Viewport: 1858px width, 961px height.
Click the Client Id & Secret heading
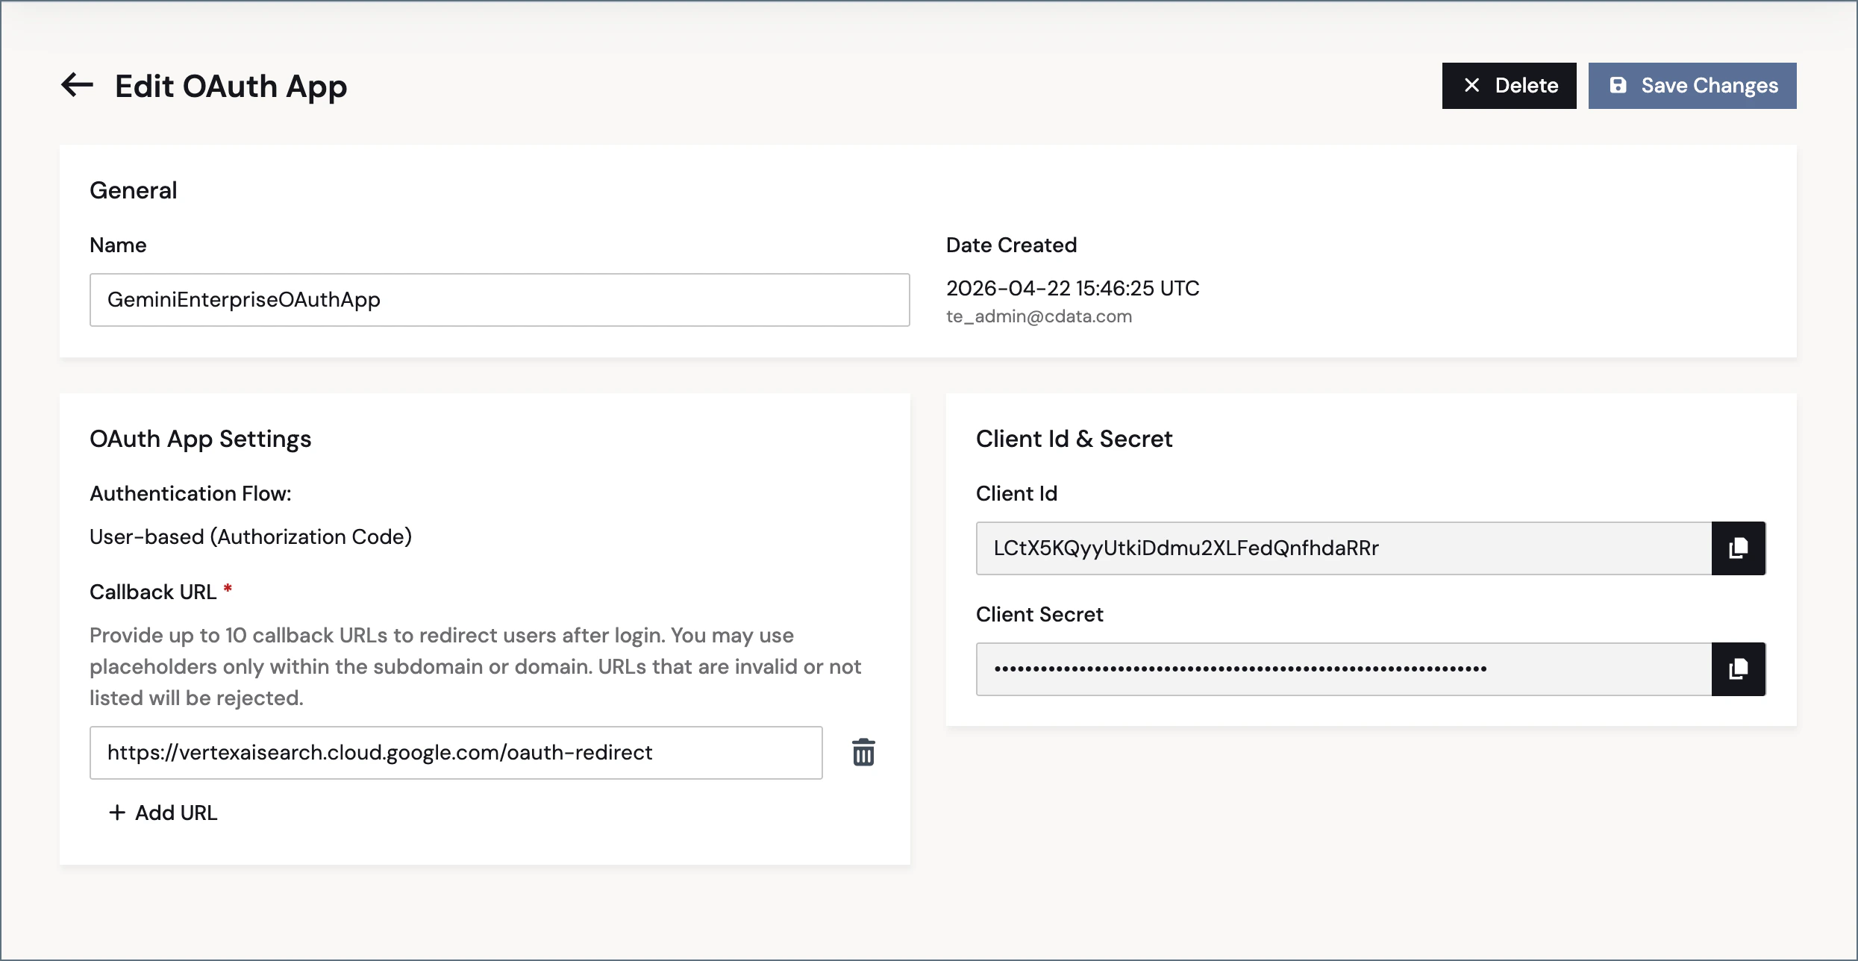(1074, 439)
